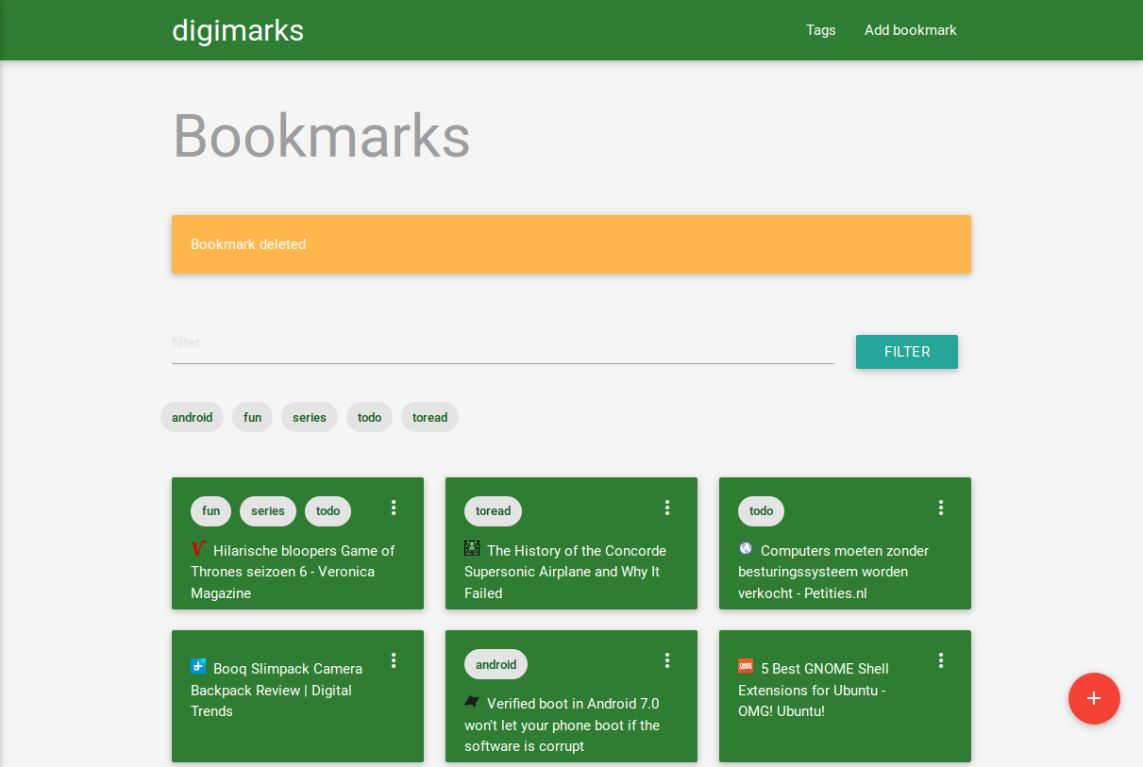
Task: Select Add bookmark in the navbar
Action: (x=910, y=30)
